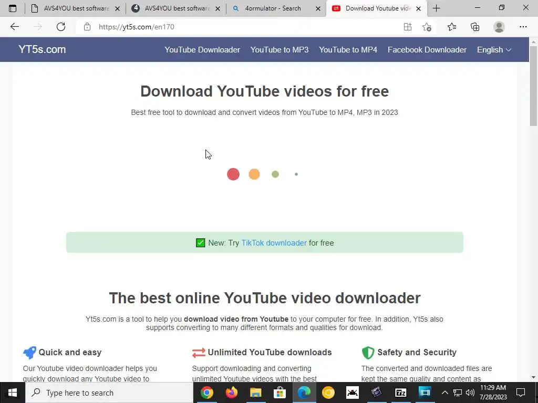Open the Windows Start menu
This screenshot has height=403, width=538.
coord(13,393)
